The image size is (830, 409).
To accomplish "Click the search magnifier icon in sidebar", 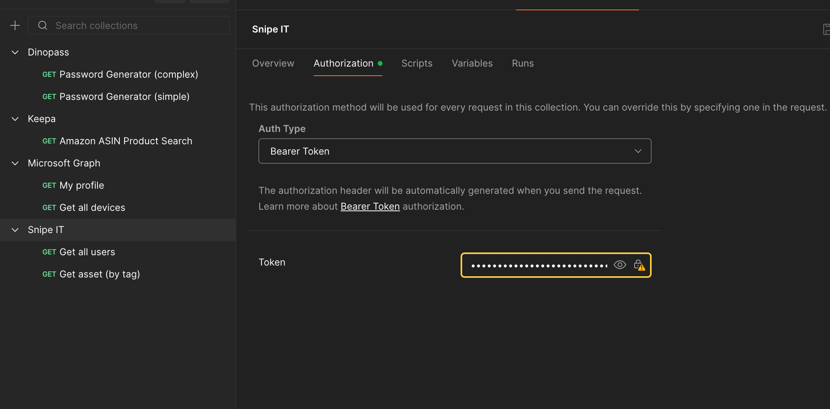I will tap(43, 25).
